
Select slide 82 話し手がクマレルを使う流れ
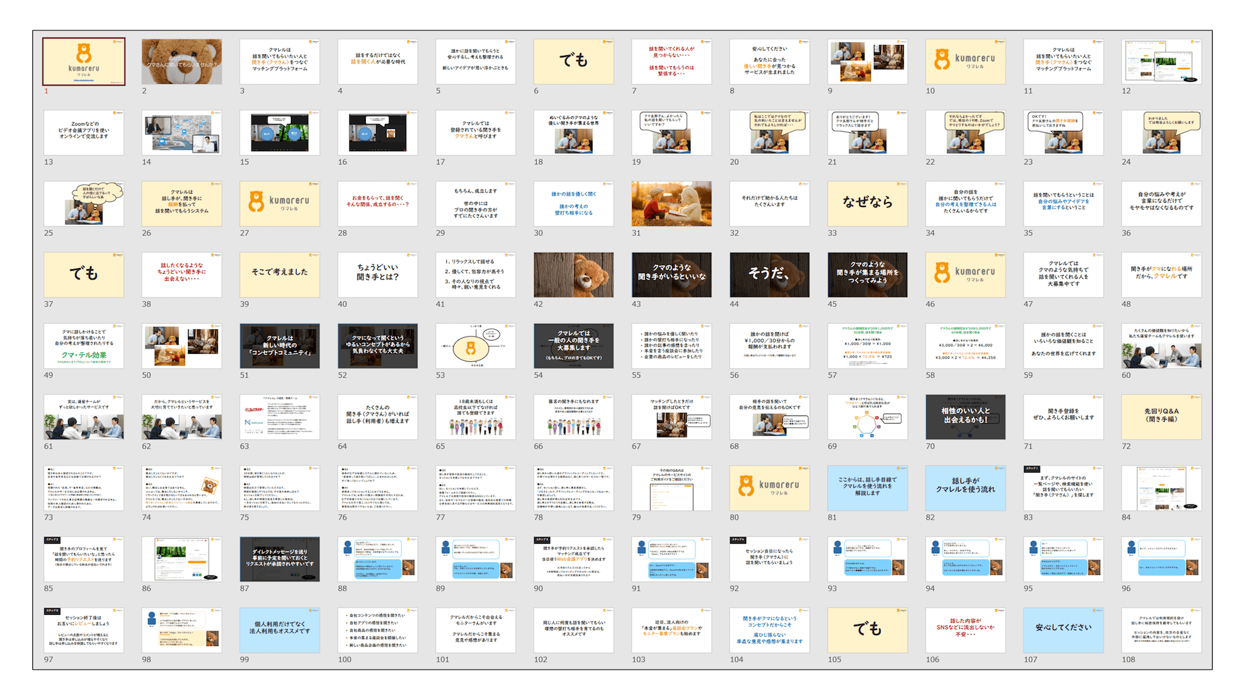[966, 488]
